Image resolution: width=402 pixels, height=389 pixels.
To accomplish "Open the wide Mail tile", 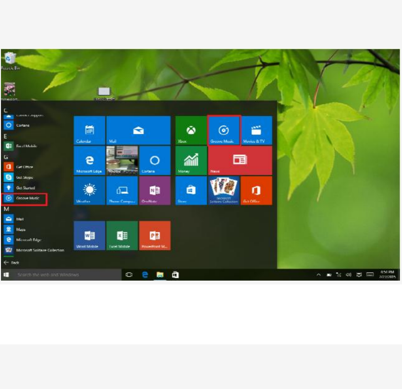I will [138, 130].
